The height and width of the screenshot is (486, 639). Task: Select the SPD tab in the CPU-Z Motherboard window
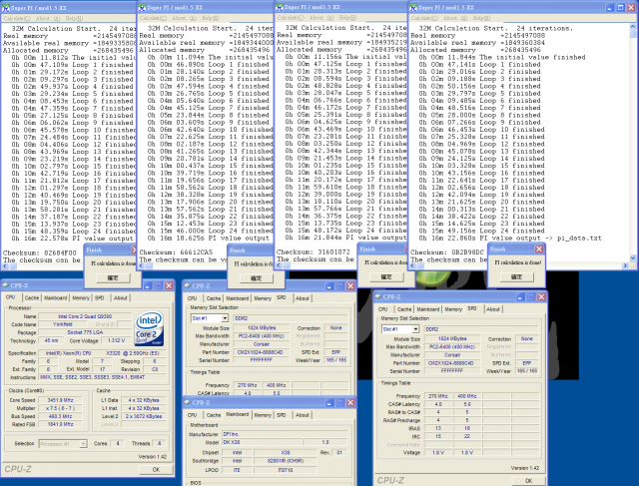pyautogui.click(x=282, y=415)
